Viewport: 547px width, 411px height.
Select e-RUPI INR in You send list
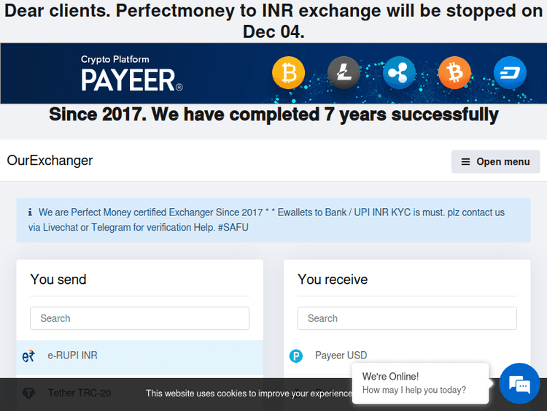pyautogui.click(x=73, y=356)
